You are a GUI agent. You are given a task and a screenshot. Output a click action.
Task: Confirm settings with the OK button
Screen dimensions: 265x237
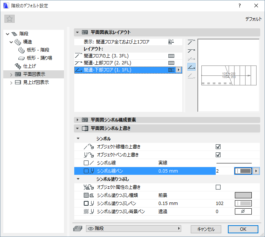pyautogui.click(x=243, y=229)
